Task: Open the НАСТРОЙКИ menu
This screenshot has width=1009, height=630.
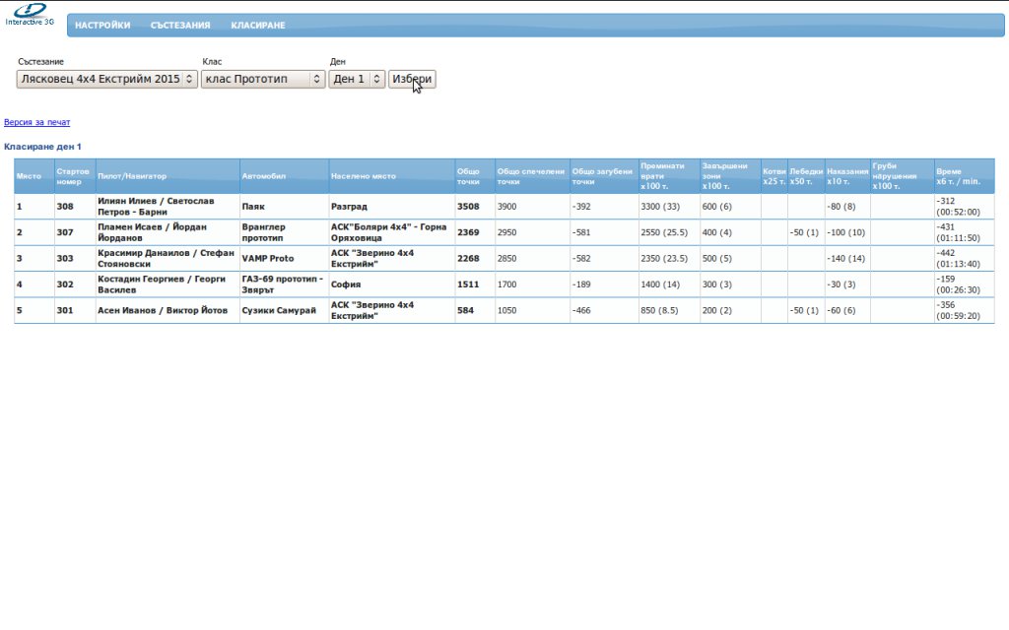Action: [x=102, y=26]
